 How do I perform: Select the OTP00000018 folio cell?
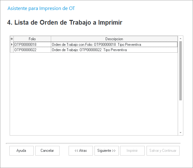click(32, 45)
